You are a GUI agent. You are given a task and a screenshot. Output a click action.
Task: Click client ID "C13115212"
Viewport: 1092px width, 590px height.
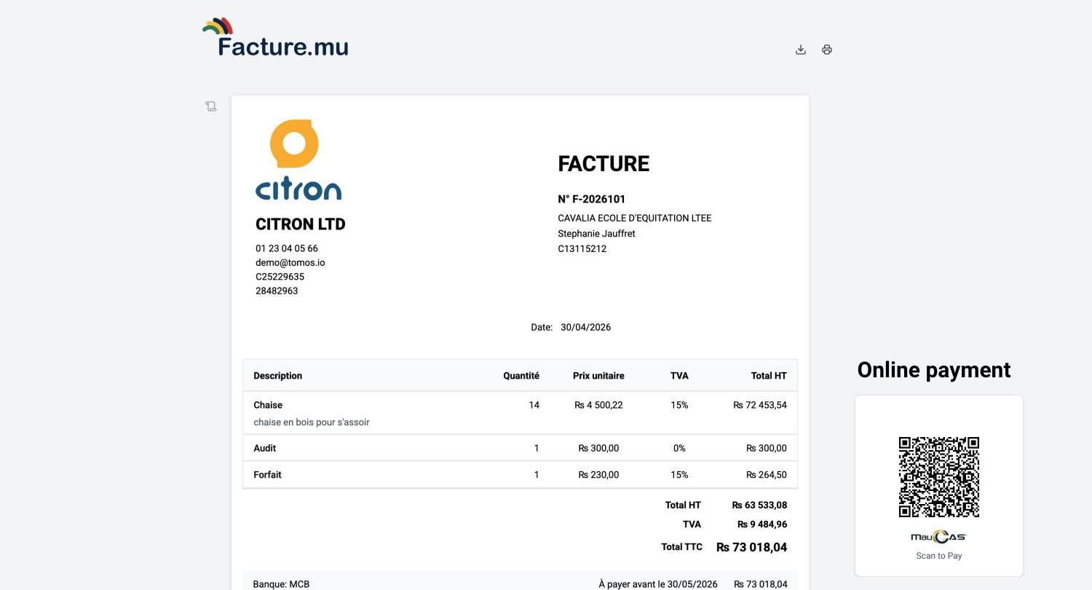(582, 248)
